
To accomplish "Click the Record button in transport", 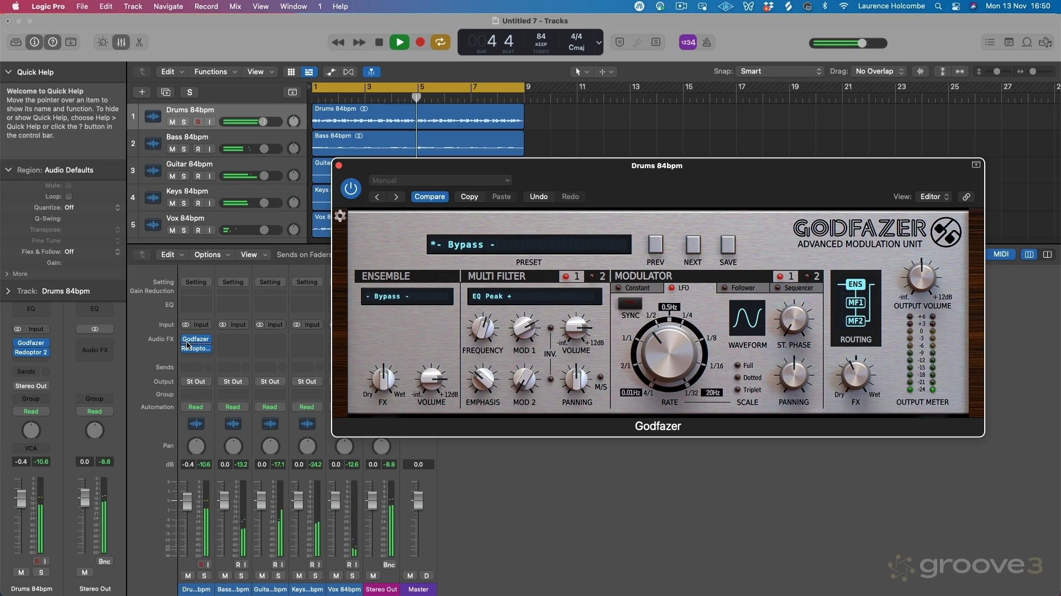I will 420,43.
